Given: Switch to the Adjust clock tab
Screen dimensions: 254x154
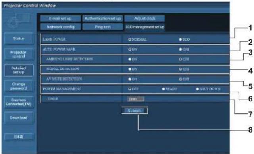Looking at the screenshot, I should [x=144, y=19].
